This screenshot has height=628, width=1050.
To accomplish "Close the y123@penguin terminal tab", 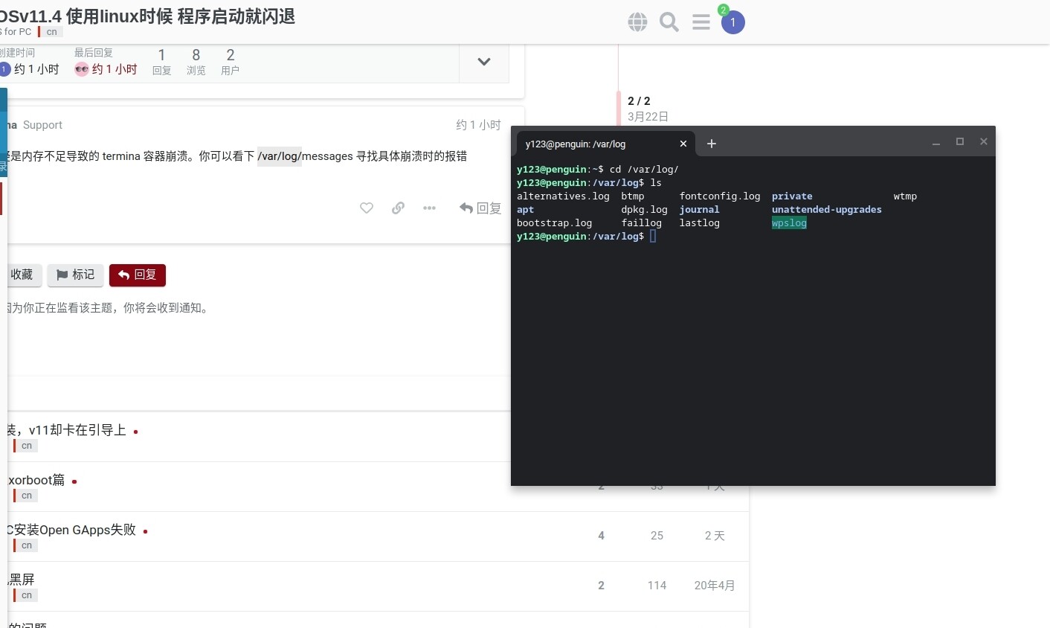I will click(x=683, y=144).
